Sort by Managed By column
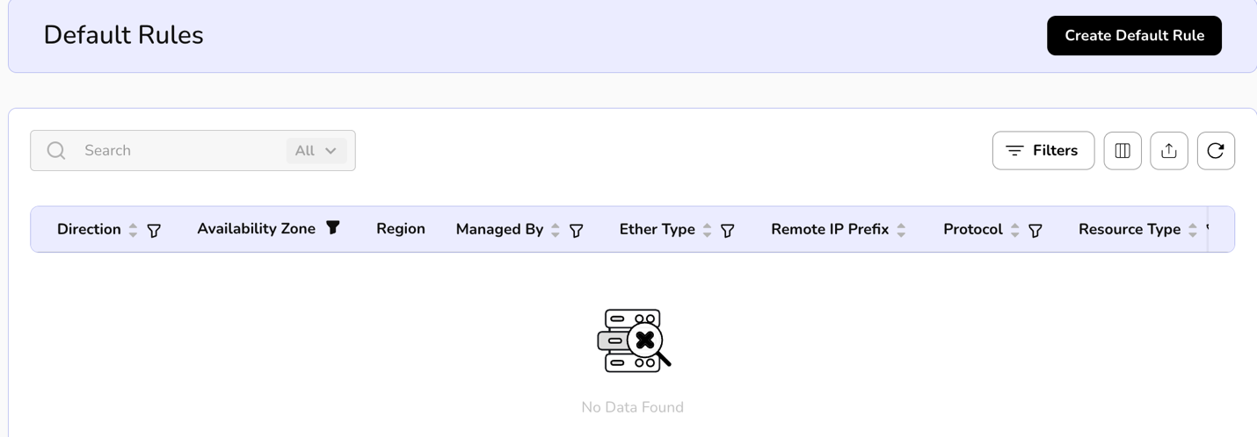The height and width of the screenshot is (437, 1257). click(556, 230)
